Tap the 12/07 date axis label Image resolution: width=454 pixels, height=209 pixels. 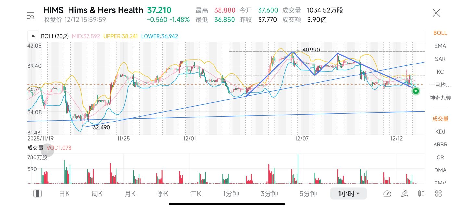[x=301, y=139]
